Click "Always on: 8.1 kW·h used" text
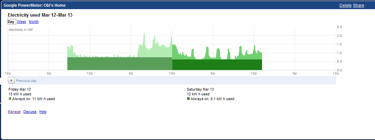The image size is (375, 140). point(212,99)
